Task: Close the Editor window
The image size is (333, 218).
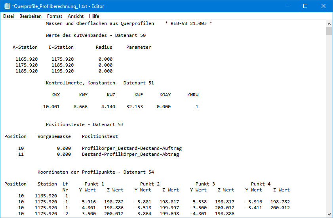Action: (323, 6)
